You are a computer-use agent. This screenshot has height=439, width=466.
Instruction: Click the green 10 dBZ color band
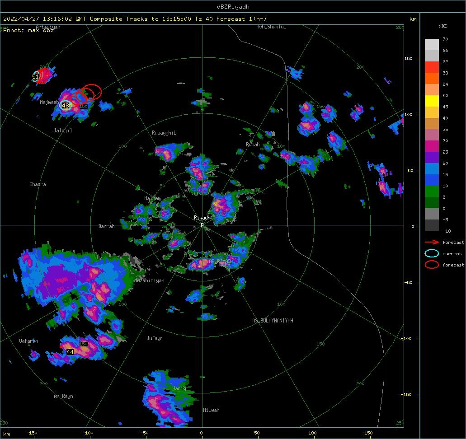tap(432, 191)
